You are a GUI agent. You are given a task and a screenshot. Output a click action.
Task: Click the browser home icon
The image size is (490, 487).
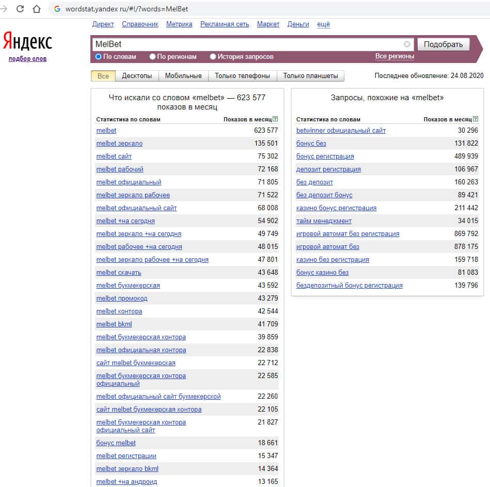pos(37,9)
